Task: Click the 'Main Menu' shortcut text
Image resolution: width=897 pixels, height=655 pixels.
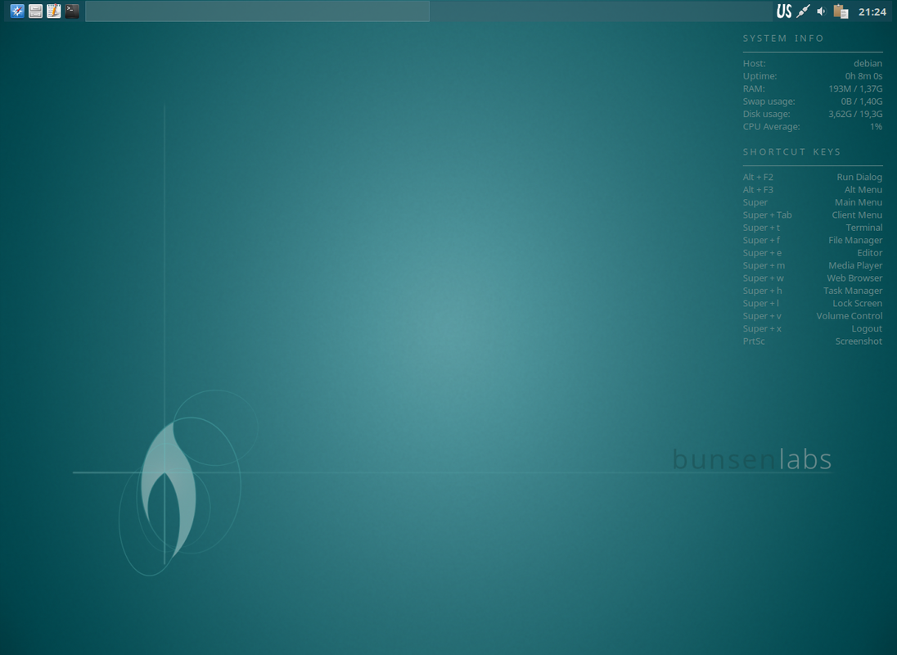Action: point(858,202)
